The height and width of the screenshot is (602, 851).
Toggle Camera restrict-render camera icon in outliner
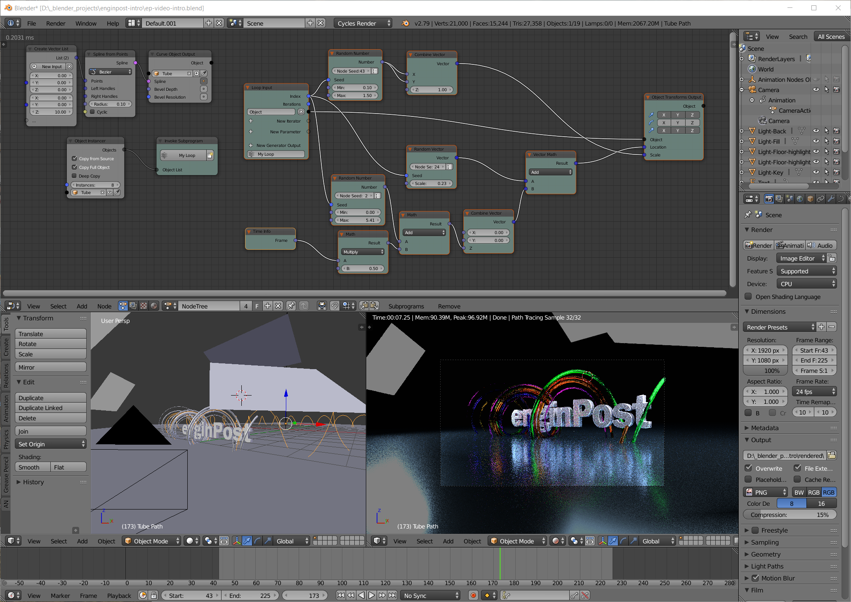tap(837, 90)
